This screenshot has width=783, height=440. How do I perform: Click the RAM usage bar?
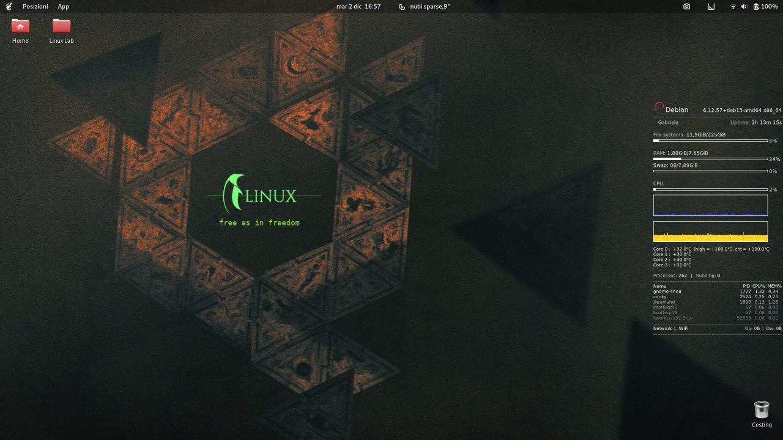710,159
